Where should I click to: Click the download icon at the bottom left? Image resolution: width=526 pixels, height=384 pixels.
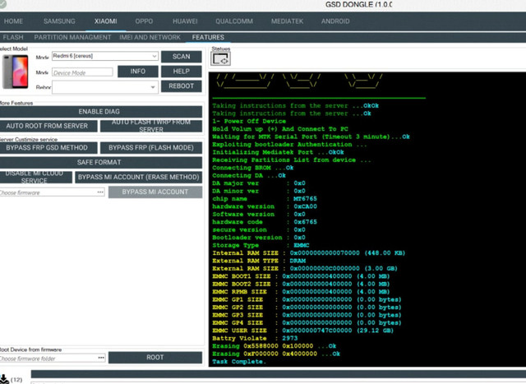tap(4, 379)
